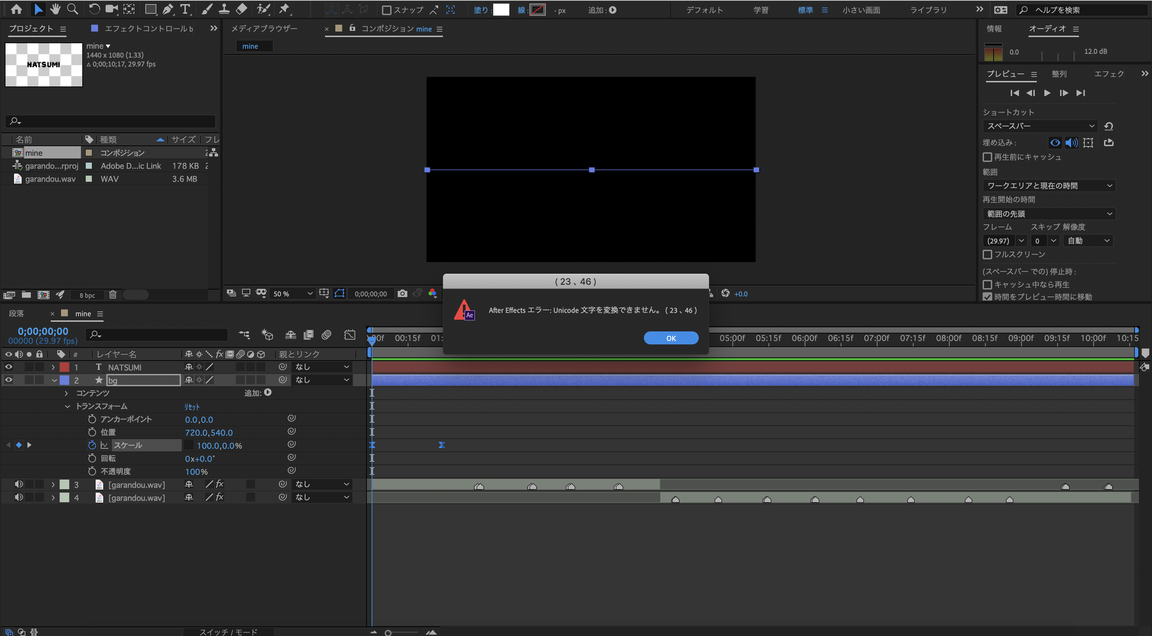Image resolution: width=1152 pixels, height=636 pixels.
Task: Delete selected item with trash icon
Action: [113, 295]
